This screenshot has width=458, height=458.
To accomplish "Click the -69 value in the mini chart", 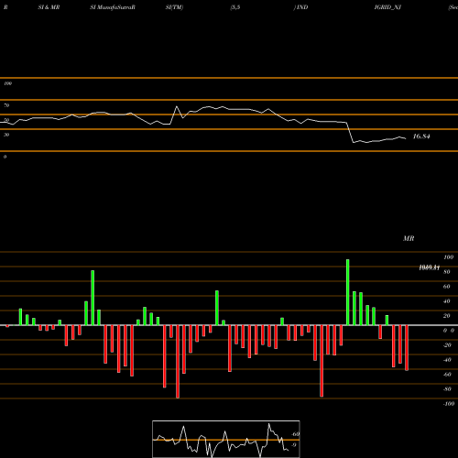I will 295,434.
